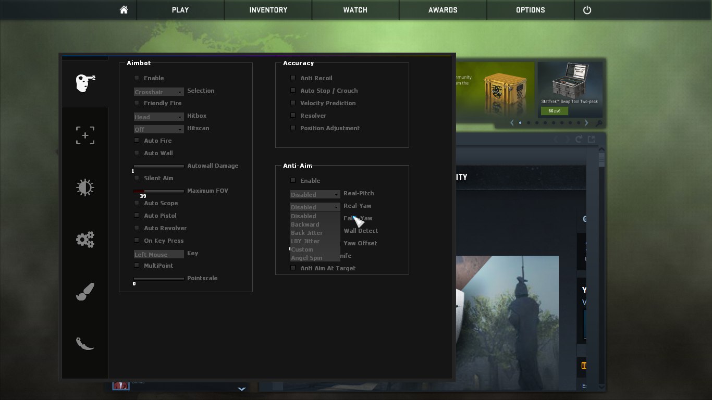The image size is (712, 400).
Task: Toggle the Friendly Fire checkbox
Action: point(137,103)
